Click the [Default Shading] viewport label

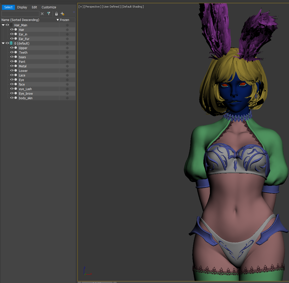pos(132,7)
